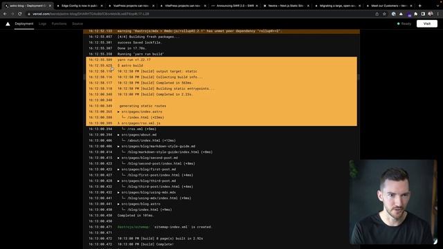Click the browser forward arrow
The height and width of the screenshot is (249, 443).
click(12, 14)
